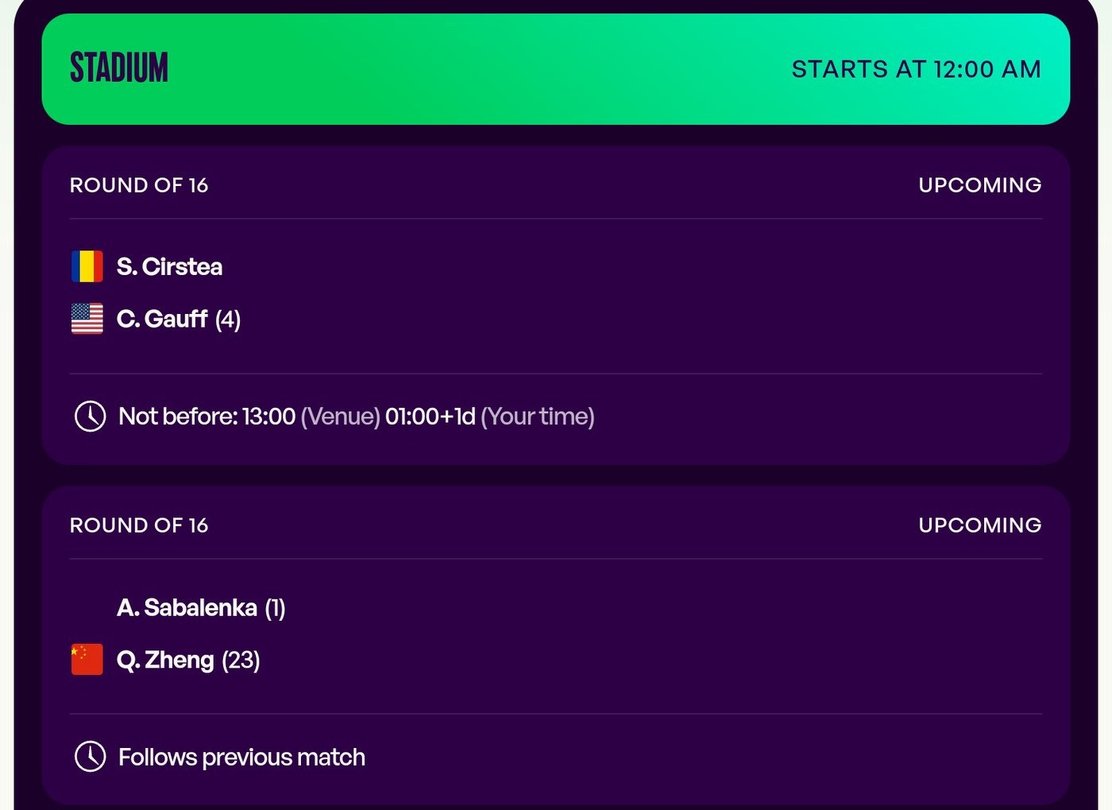Click Round of 16 label in Cirstea match
The height and width of the screenshot is (810, 1112).
click(x=139, y=185)
